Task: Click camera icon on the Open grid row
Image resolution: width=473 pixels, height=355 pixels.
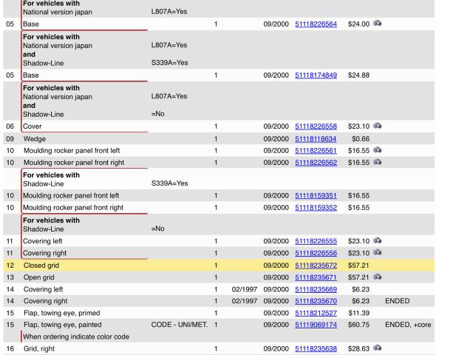Action: [378, 277]
